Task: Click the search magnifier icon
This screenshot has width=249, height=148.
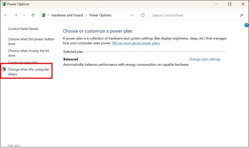Action: click(241, 15)
